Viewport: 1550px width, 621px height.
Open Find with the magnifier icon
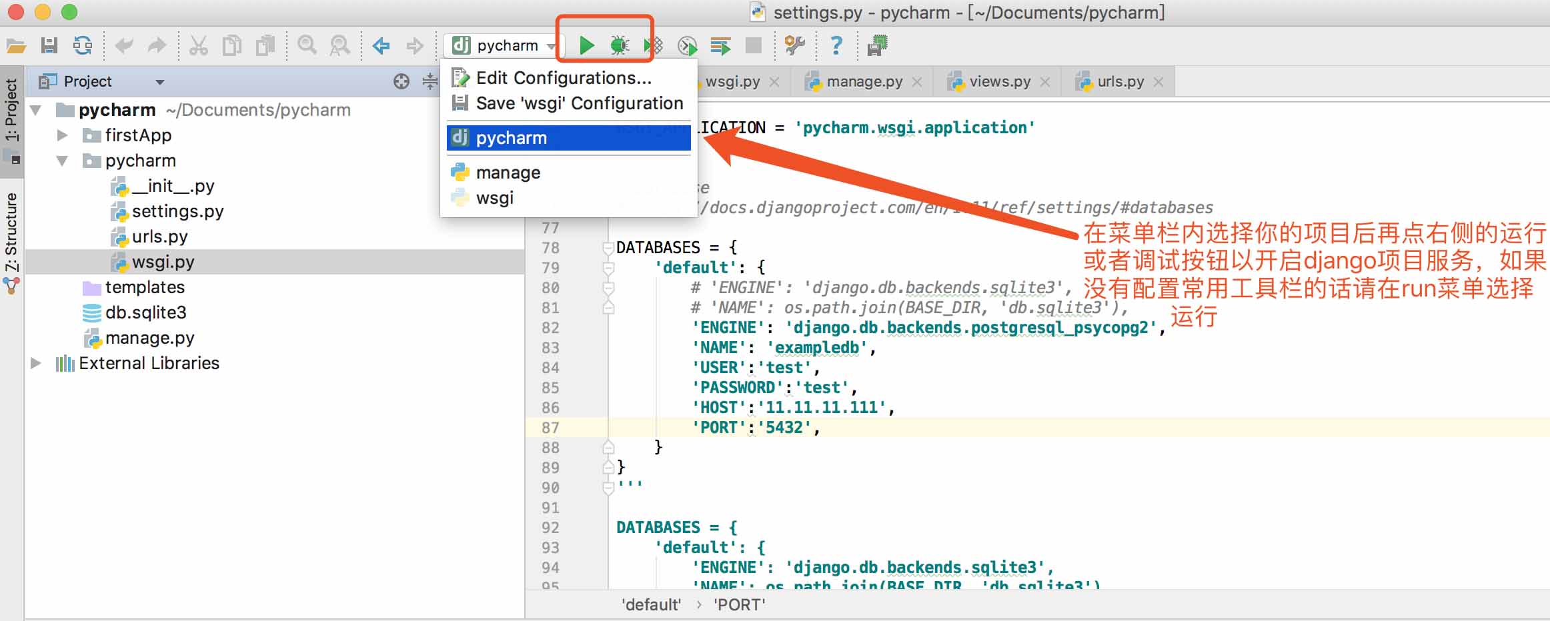point(307,45)
